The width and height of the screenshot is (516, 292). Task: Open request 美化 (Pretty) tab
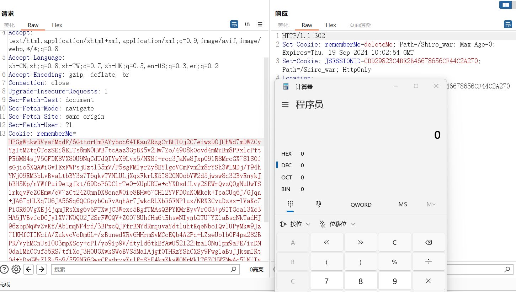click(x=9, y=25)
